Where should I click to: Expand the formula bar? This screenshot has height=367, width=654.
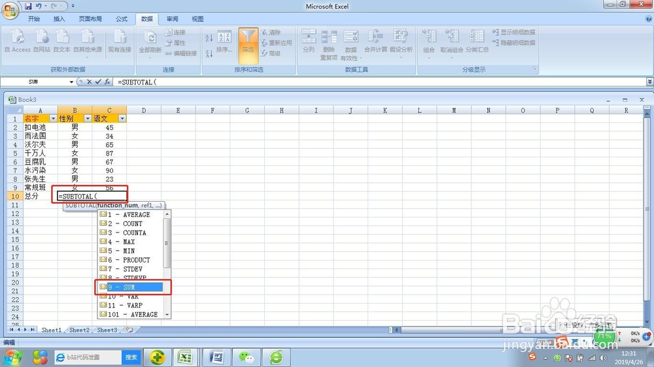649,82
